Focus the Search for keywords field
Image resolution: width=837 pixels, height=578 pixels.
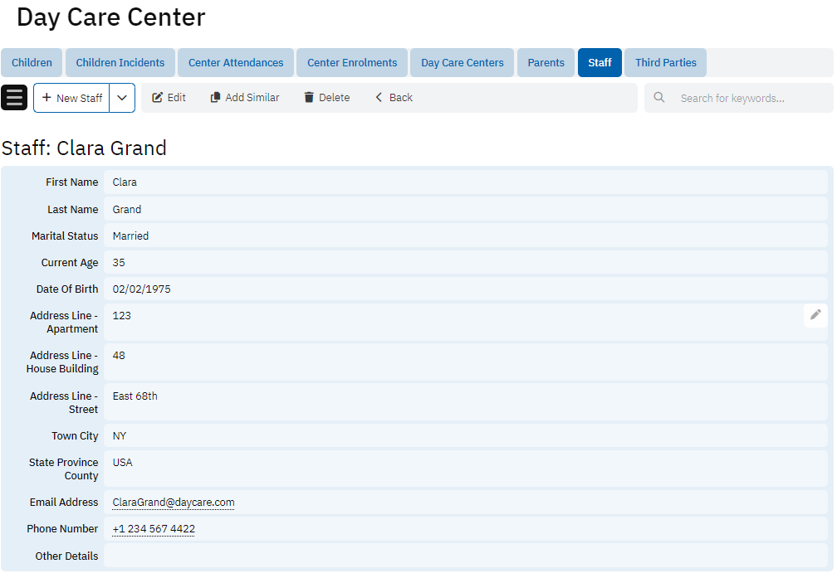tap(747, 98)
